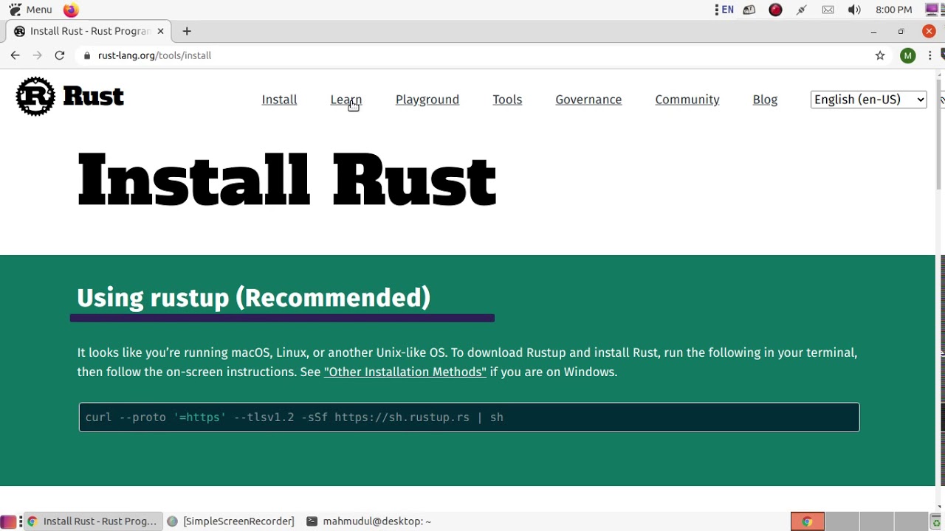Switch to the third workspace

(x=876, y=521)
